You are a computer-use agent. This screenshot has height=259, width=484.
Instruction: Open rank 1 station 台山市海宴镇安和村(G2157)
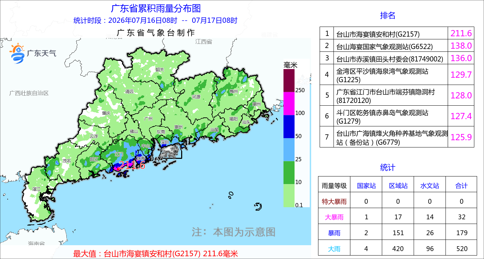(378, 34)
